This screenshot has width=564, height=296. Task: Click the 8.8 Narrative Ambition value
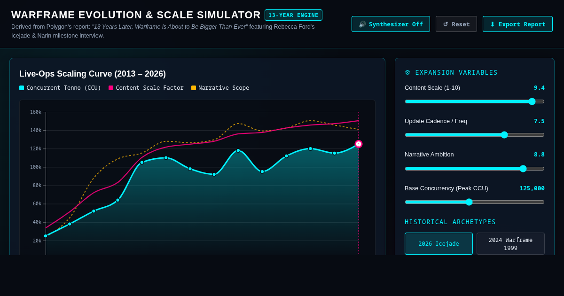pyautogui.click(x=539, y=155)
